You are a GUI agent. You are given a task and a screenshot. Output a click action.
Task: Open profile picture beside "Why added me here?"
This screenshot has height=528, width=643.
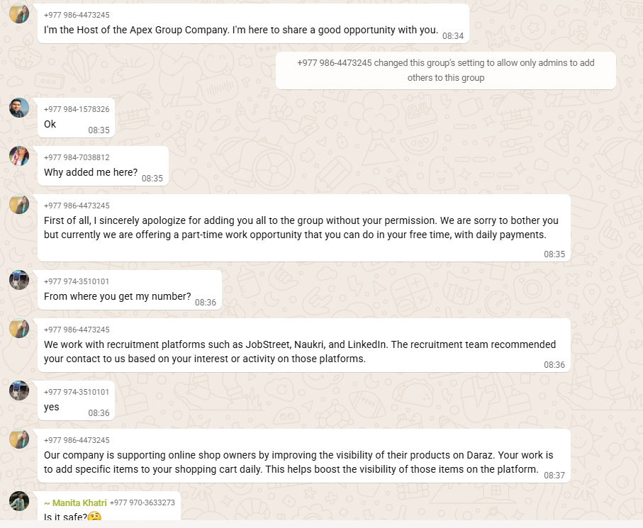(19, 156)
